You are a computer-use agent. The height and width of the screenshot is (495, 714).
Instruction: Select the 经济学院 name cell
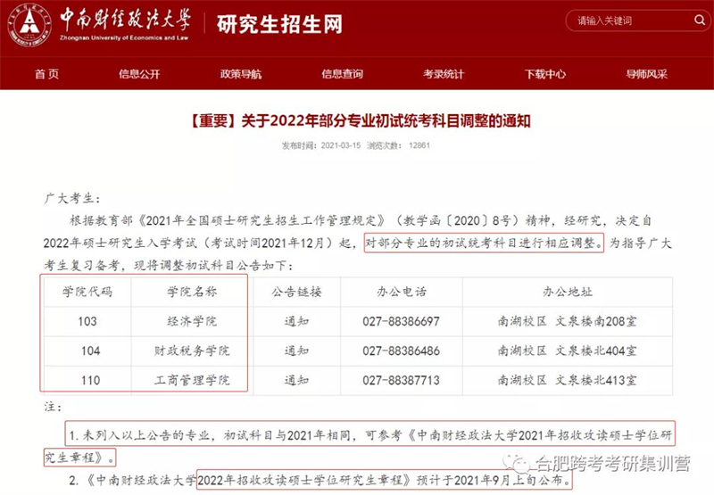click(x=192, y=321)
